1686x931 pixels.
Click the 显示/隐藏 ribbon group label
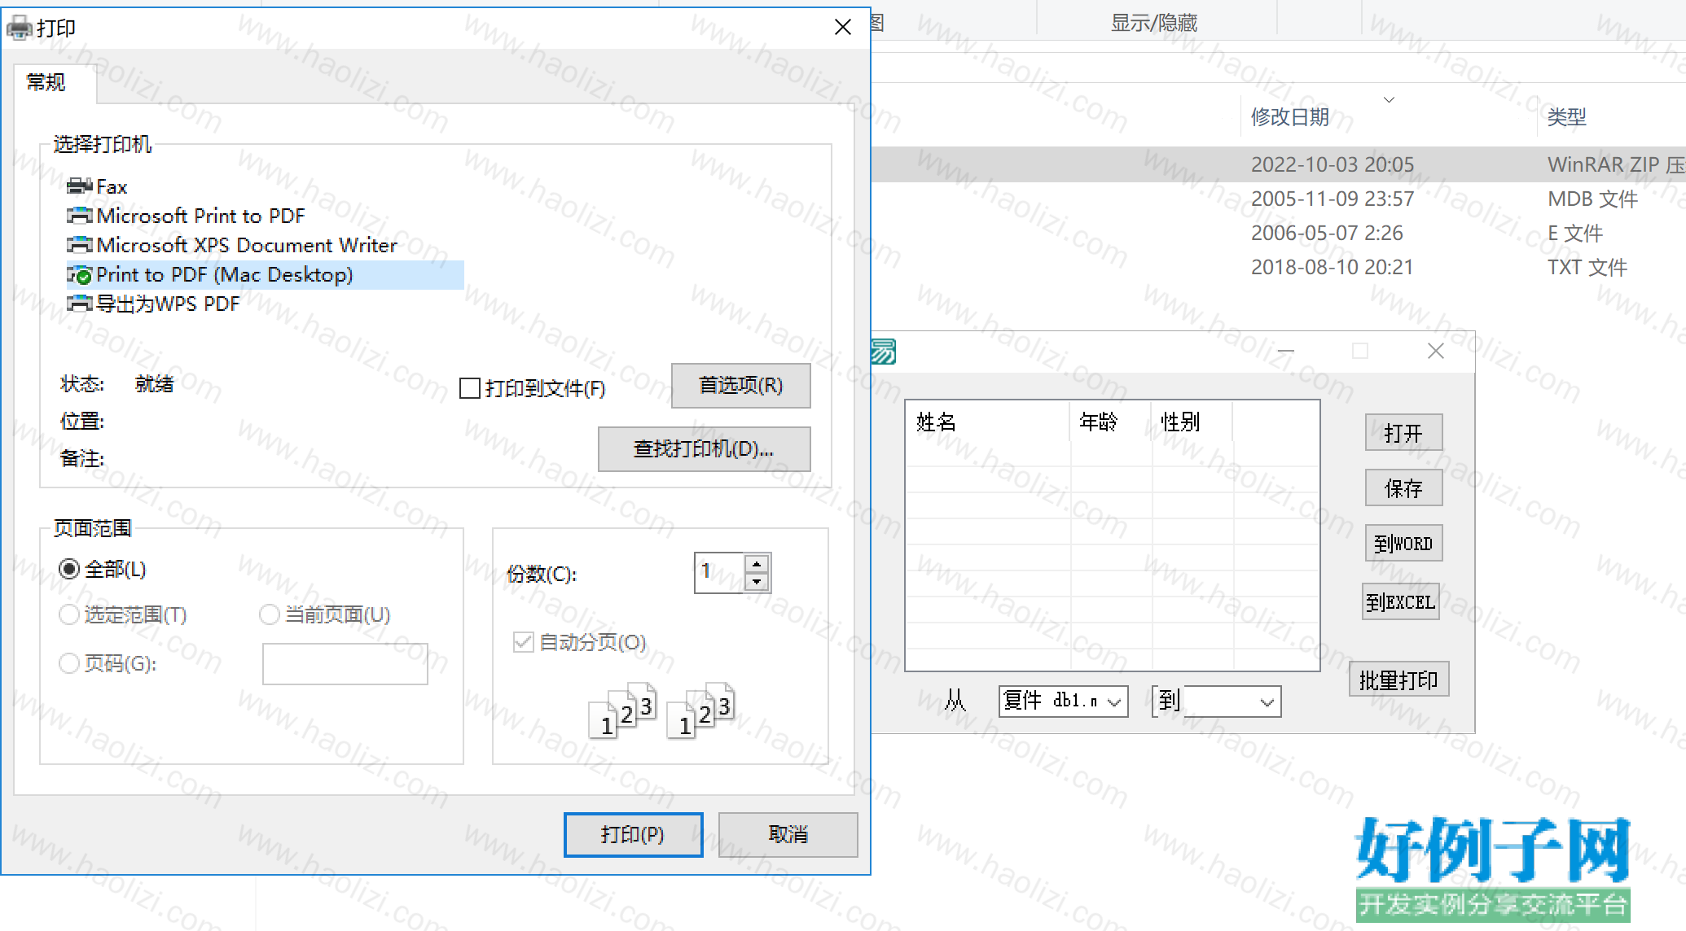click(1154, 23)
